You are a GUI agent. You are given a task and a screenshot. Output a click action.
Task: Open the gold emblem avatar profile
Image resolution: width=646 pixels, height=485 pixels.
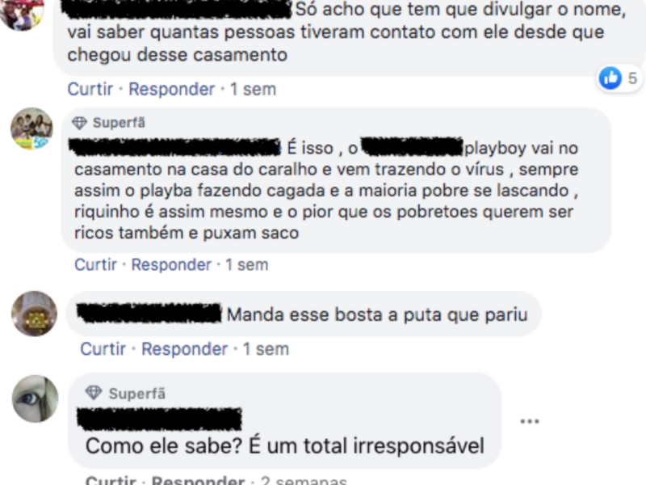(34, 314)
